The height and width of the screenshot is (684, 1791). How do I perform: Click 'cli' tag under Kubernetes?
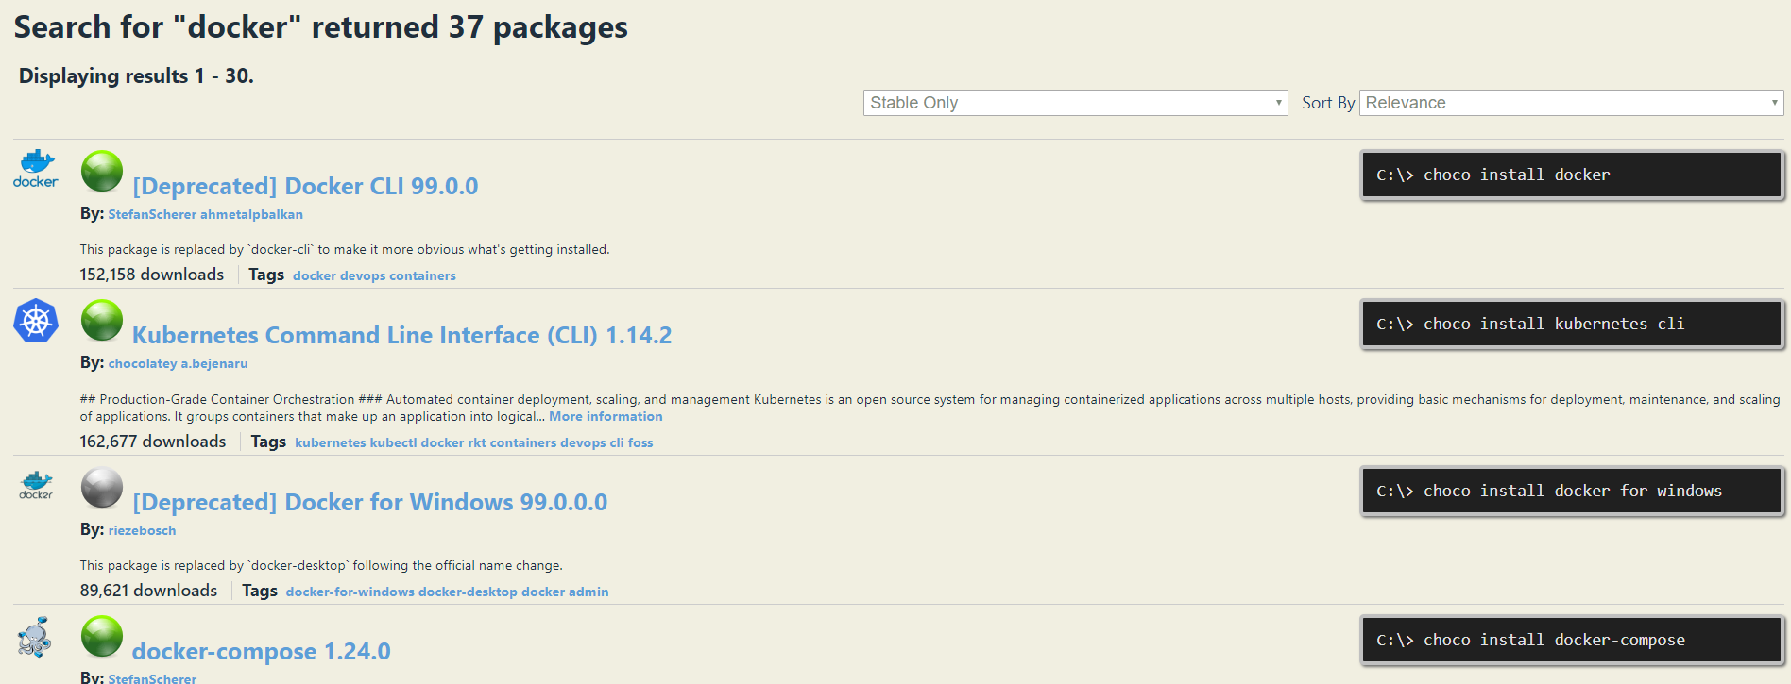coord(617,442)
